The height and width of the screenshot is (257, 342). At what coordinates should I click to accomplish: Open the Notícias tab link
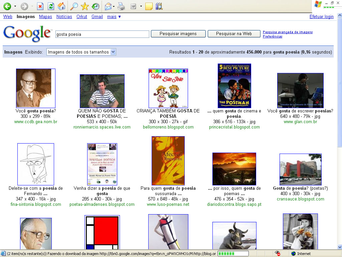[x=64, y=16]
